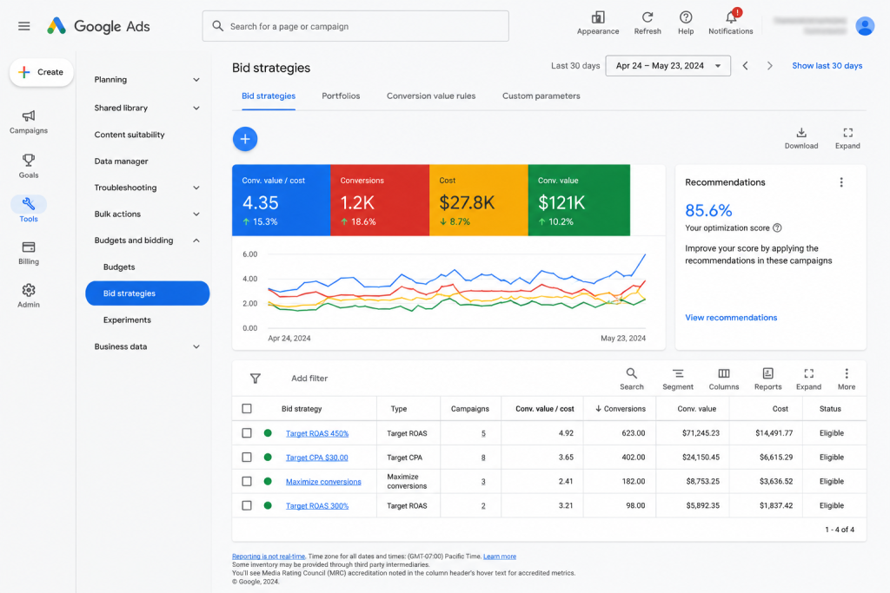Switch to the Bid strategies tab
Image resolution: width=890 pixels, height=593 pixels.
click(x=269, y=96)
